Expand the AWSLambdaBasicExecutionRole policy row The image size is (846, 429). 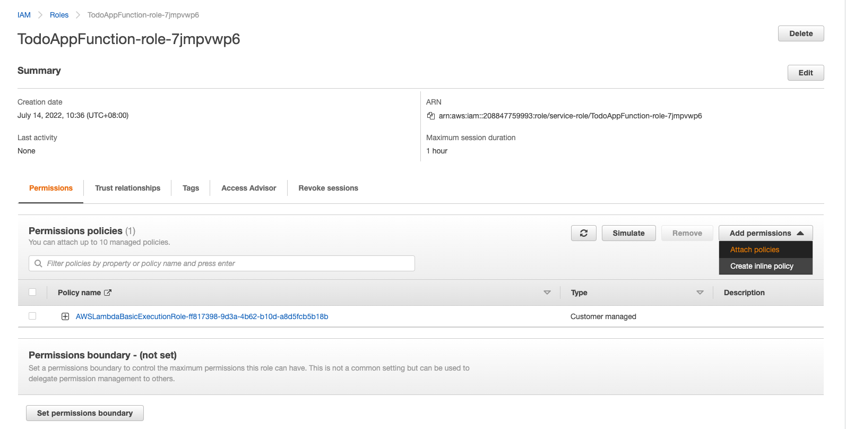65,316
